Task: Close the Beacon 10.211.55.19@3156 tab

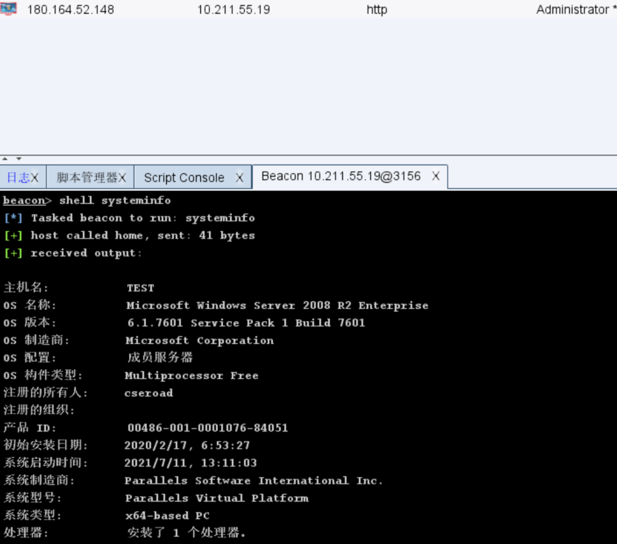Action: tap(435, 176)
